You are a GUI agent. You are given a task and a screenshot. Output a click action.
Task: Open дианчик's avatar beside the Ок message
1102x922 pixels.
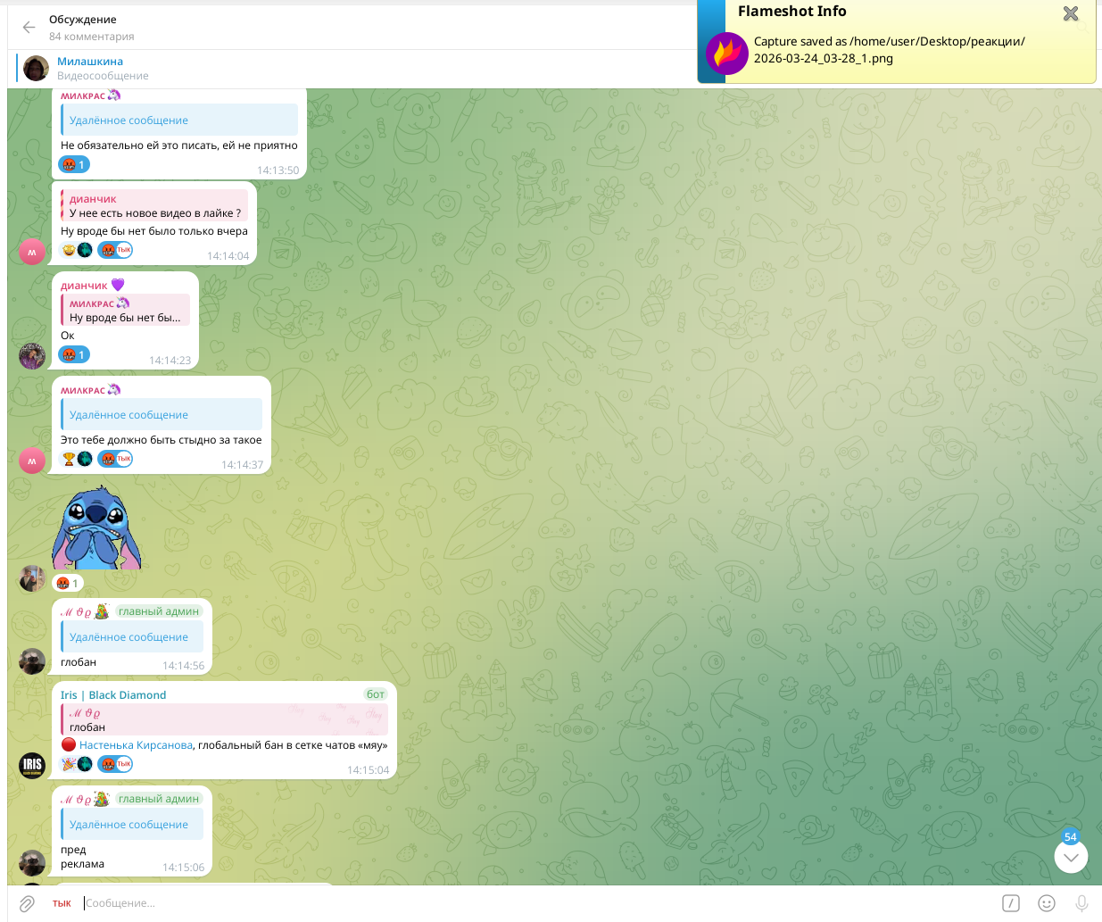32,356
